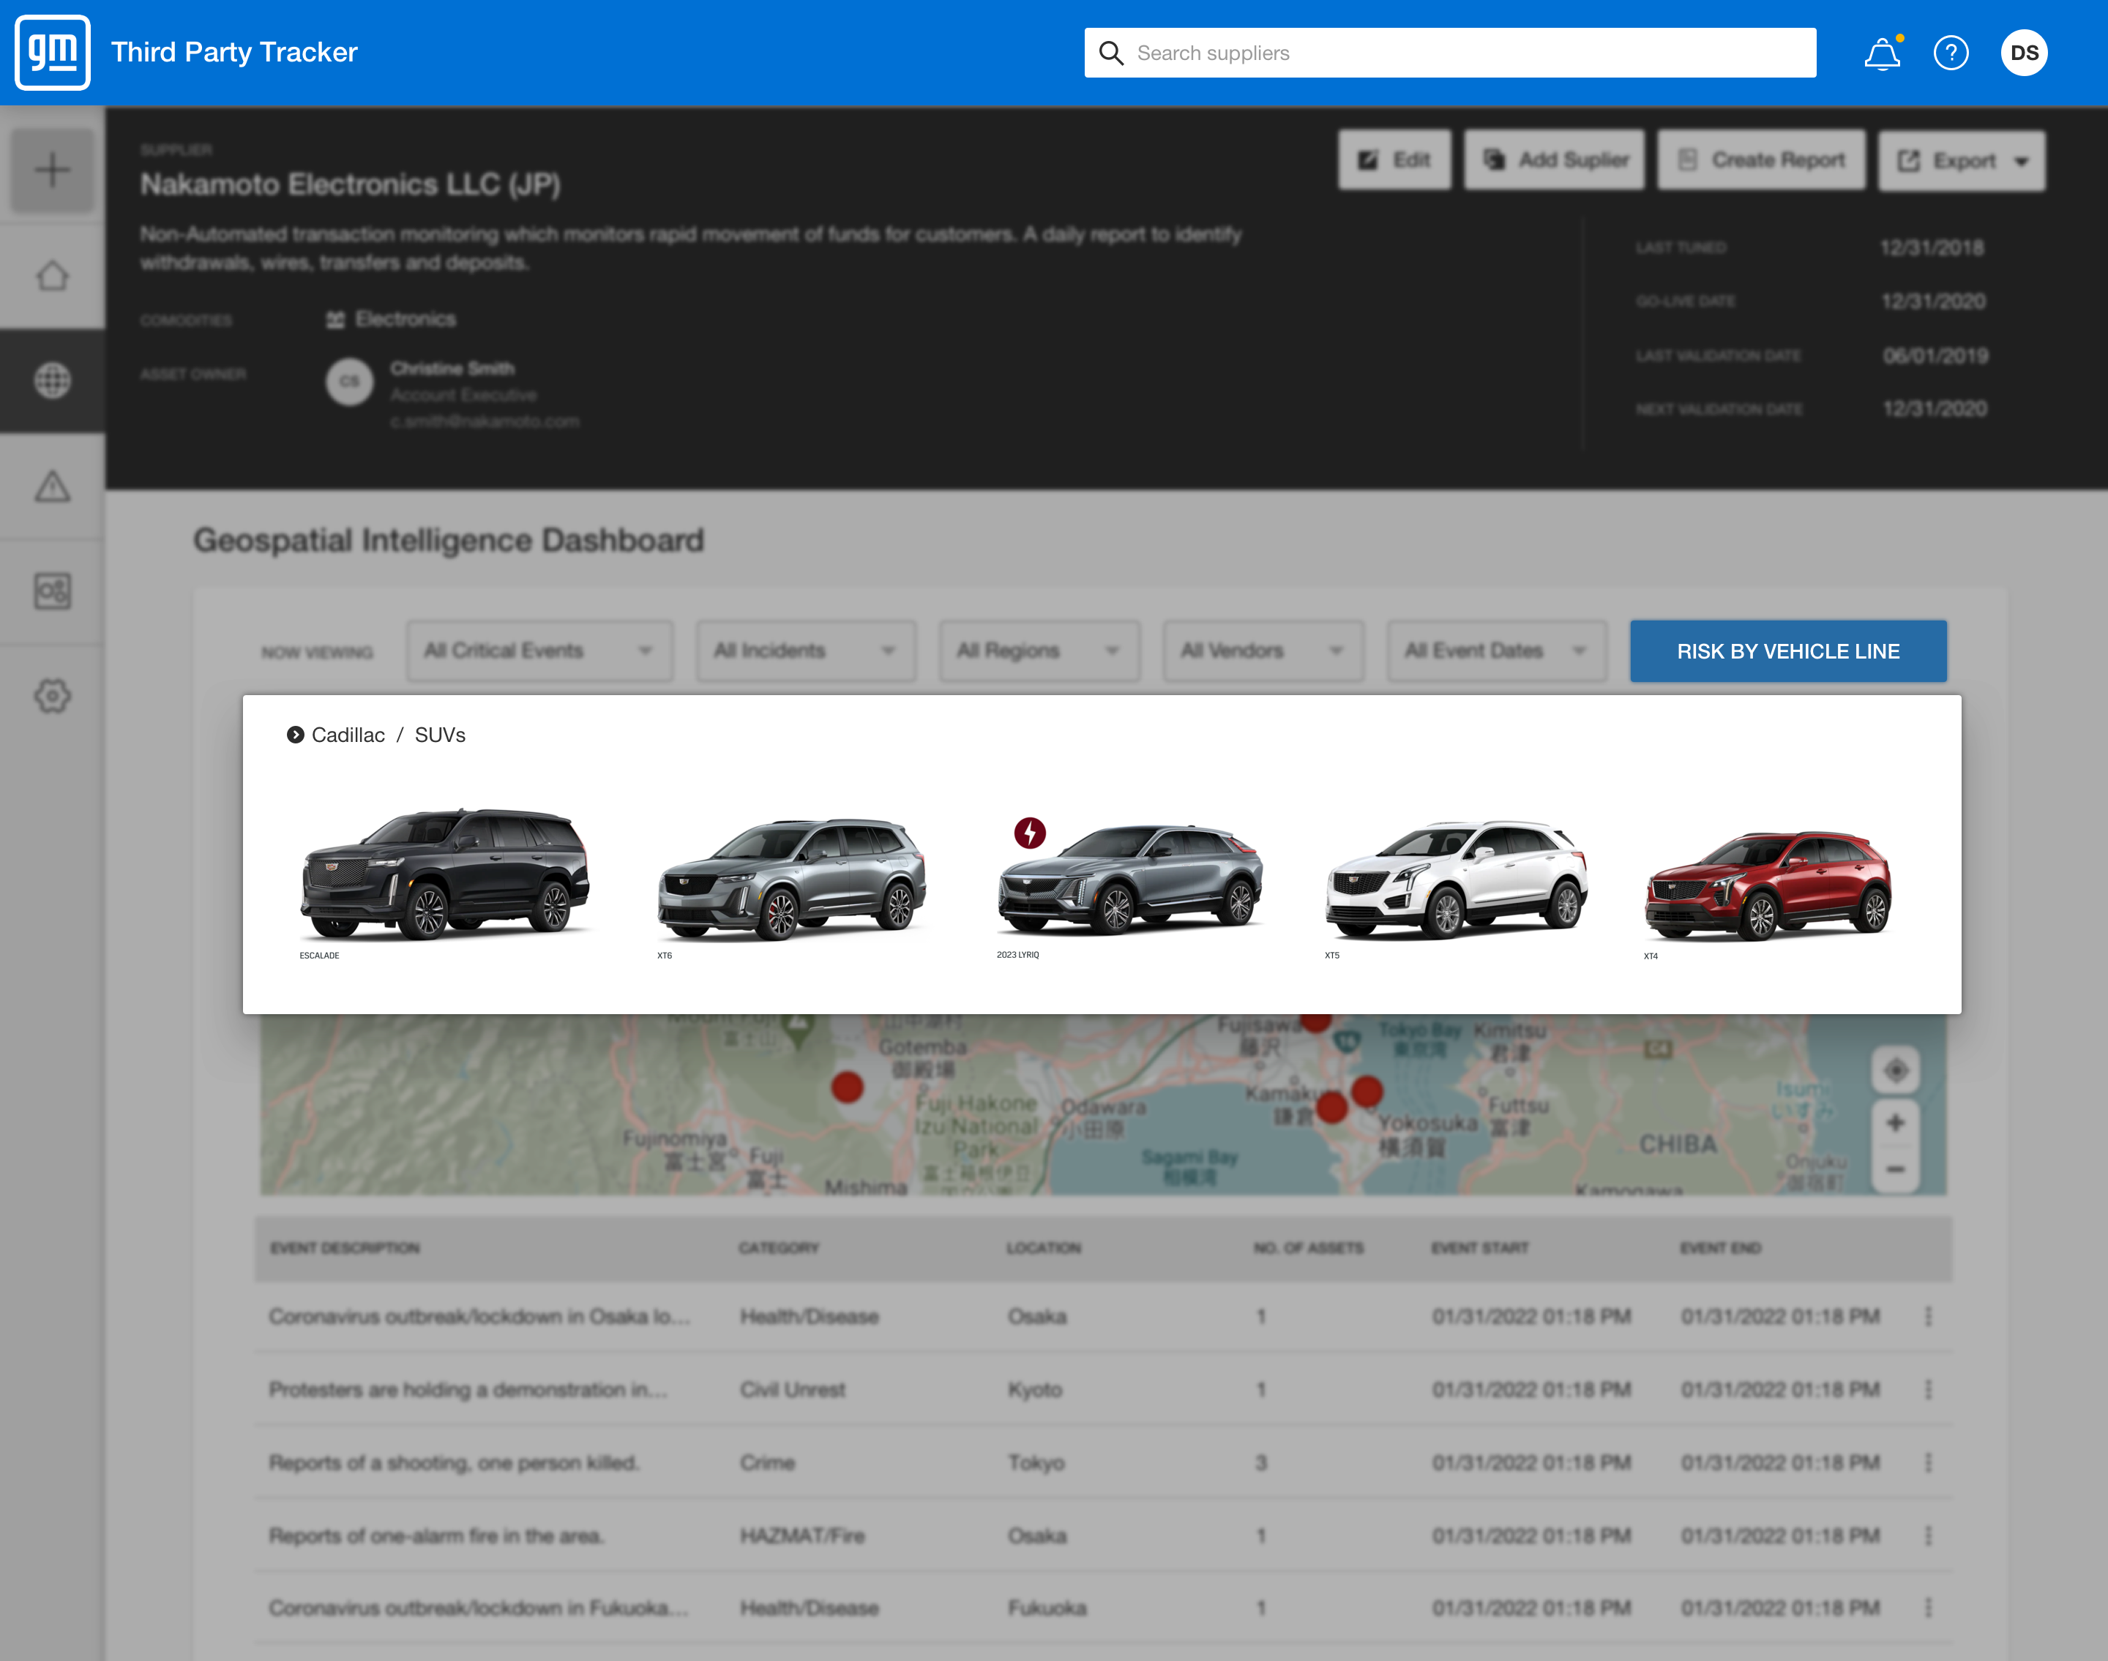Image resolution: width=2108 pixels, height=1661 pixels.
Task: Click the 'Nakamoto Electronics LLC (JP)' heading
Action: click(x=350, y=184)
